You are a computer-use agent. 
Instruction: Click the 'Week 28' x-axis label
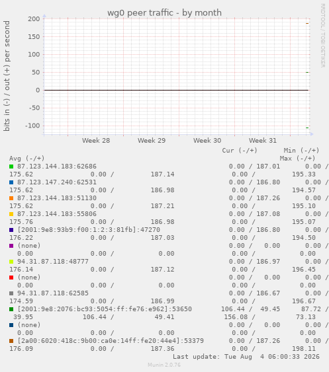[x=96, y=141]
